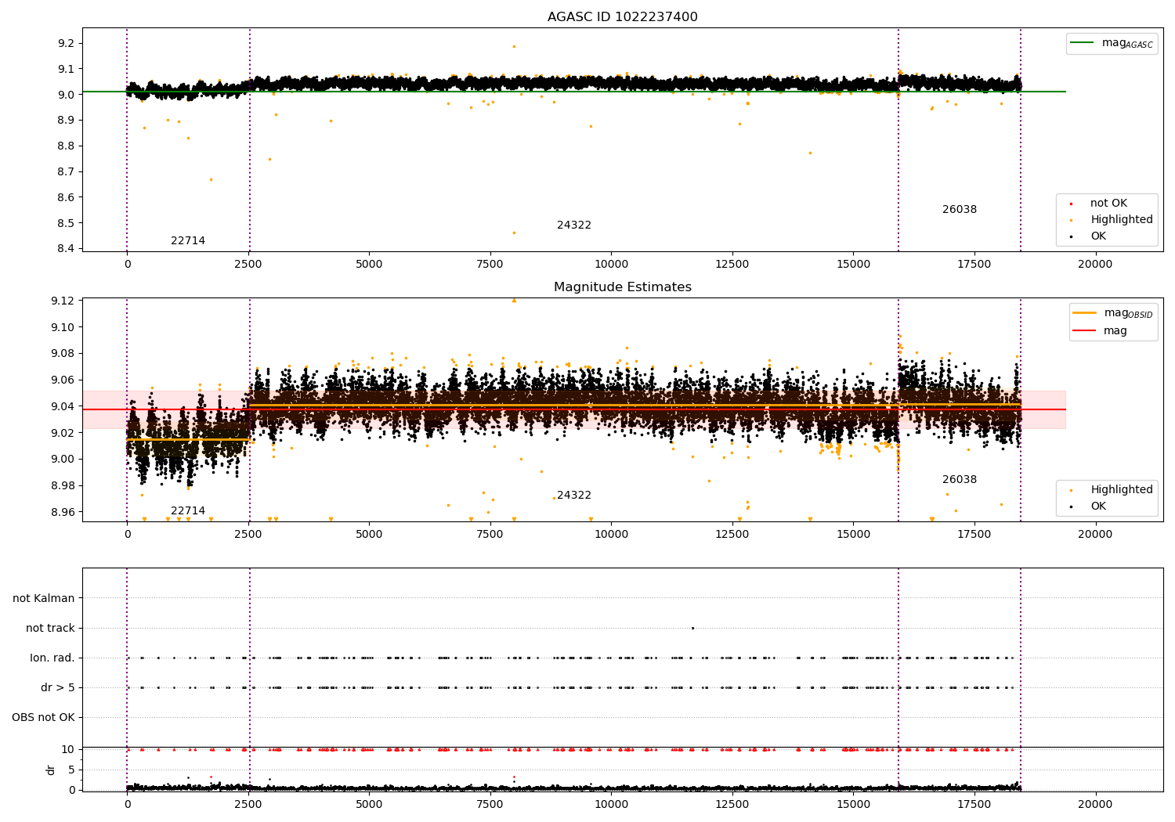The width and height of the screenshot is (1175, 822).
Task: Click the 12500 x-tick under the bottom plot
Action: [732, 804]
